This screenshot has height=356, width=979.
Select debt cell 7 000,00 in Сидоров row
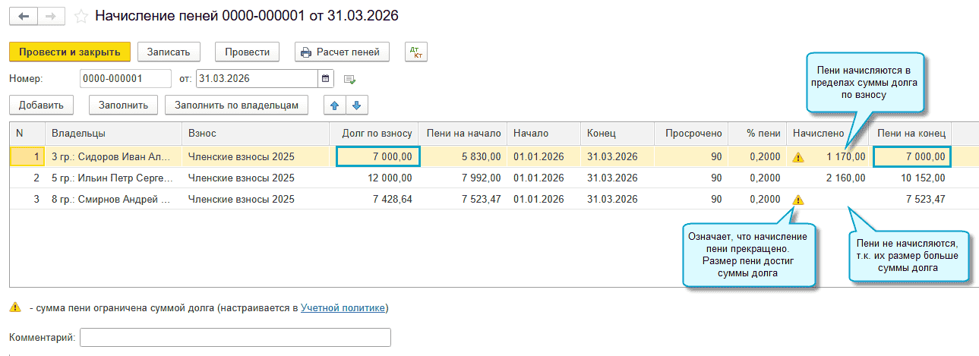click(x=378, y=157)
